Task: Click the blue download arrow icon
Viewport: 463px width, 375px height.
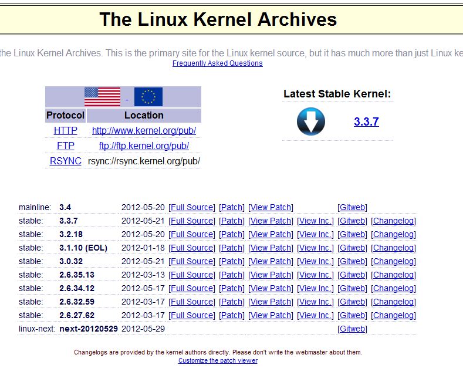Action: click(x=311, y=121)
